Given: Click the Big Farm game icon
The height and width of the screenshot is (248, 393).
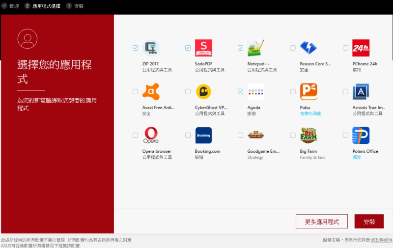Looking at the screenshot, I should click(309, 135).
